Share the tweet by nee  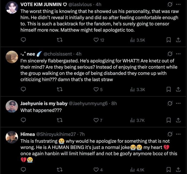click(178, 89)
